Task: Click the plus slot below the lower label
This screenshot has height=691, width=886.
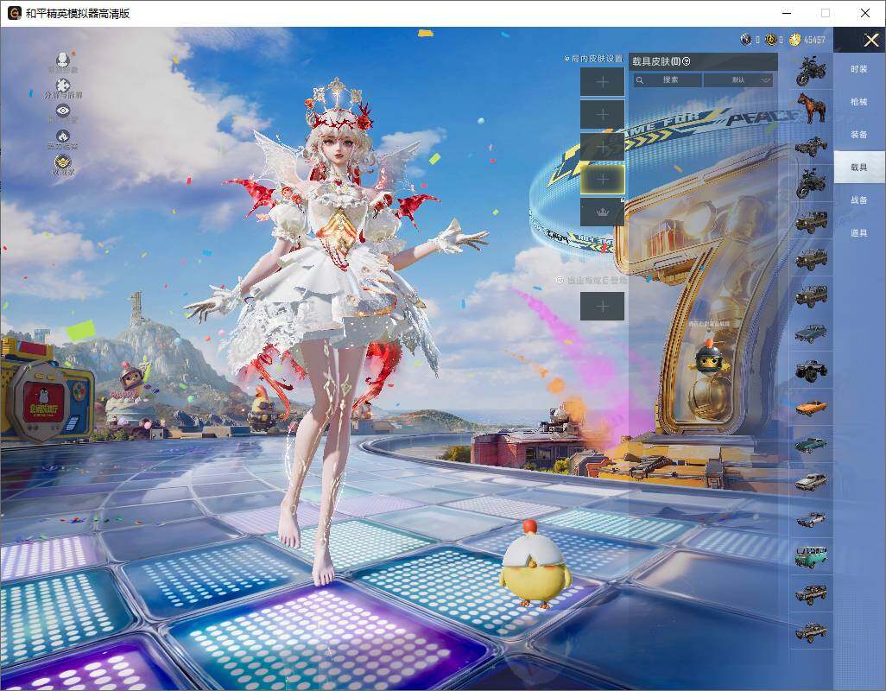Action: [603, 307]
